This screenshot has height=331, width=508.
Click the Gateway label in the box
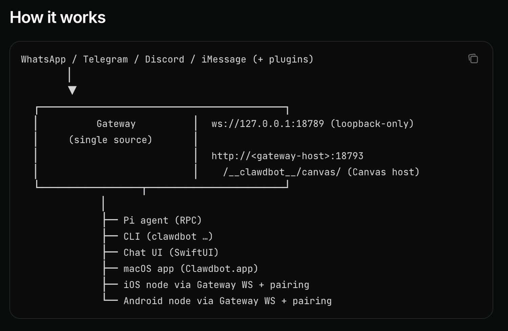(116, 124)
